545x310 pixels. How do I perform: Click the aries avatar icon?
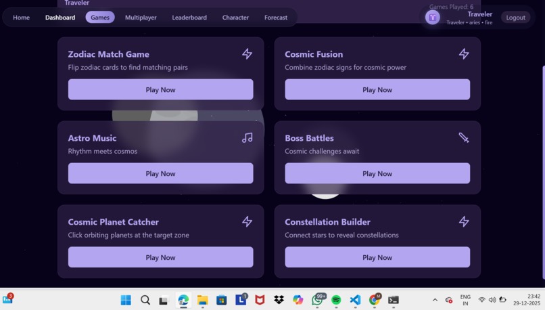(433, 18)
